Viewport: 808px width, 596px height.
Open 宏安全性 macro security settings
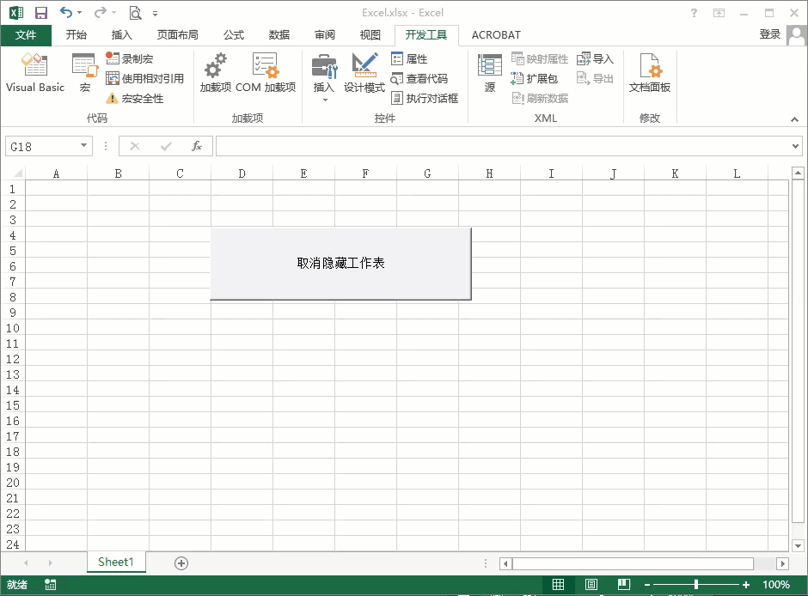click(134, 98)
